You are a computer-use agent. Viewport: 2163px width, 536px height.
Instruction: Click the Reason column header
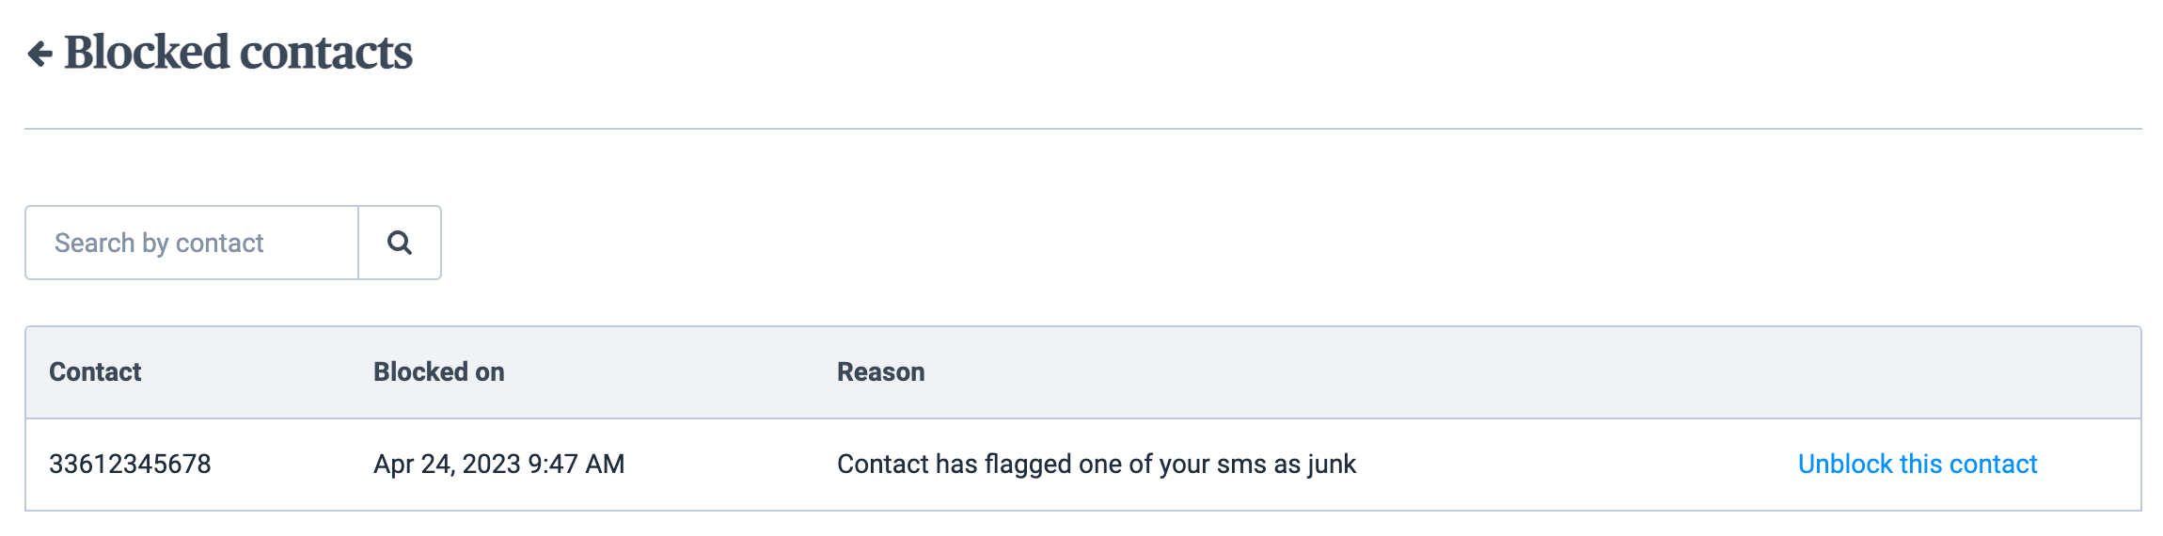(x=880, y=371)
